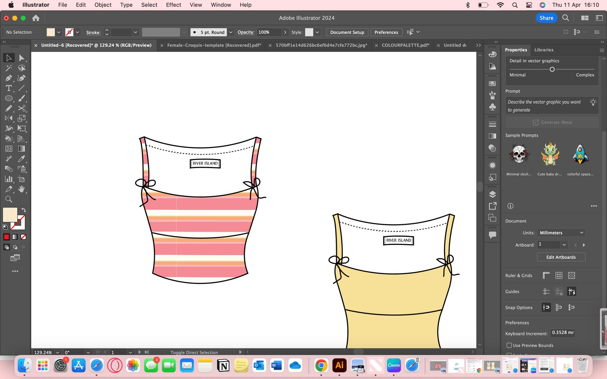Toggle the grid display icon
Viewport: 607px width, 379px height.
[559, 275]
